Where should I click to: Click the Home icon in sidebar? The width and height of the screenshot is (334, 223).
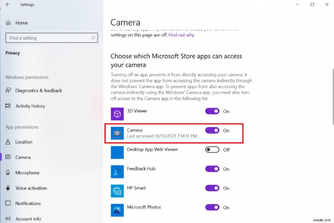(8, 23)
